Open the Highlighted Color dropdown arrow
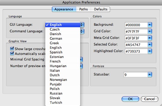Viewport: 162px width, 106px height. 150,51
